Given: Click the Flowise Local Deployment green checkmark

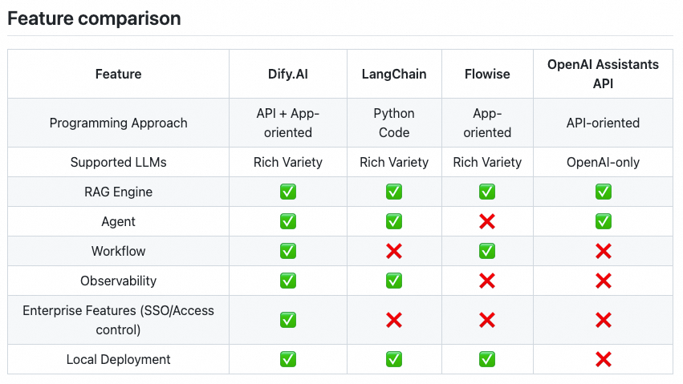Looking at the screenshot, I should (487, 359).
